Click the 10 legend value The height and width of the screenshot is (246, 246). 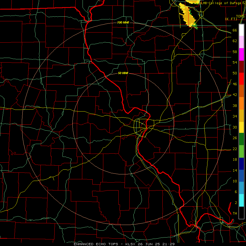point(235,181)
